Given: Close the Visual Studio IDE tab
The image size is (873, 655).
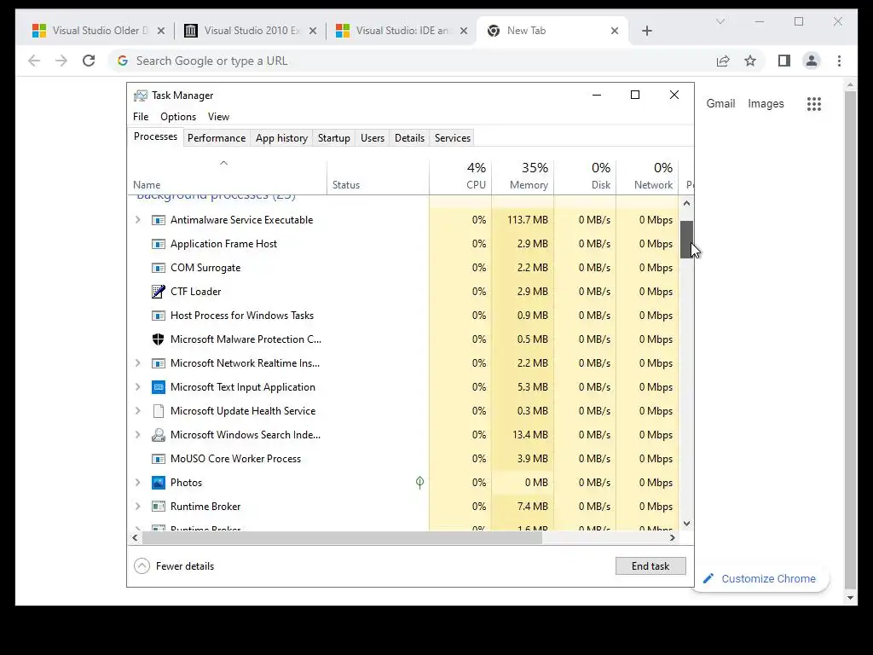Looking at the screenshot, I should pos(463,32).
